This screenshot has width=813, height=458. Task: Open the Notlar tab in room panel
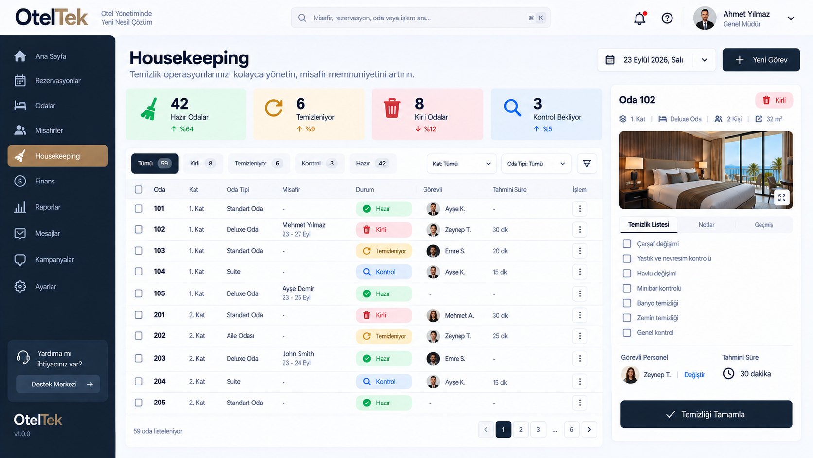[707, 225]
